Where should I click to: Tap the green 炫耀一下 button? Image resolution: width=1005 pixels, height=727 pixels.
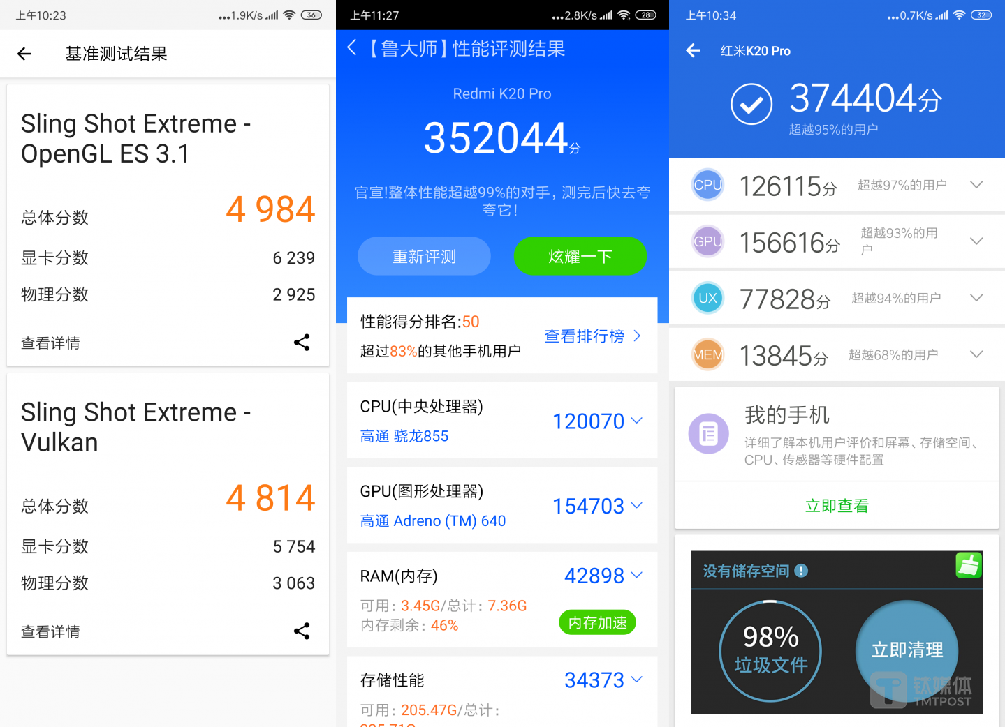[580, 256]
